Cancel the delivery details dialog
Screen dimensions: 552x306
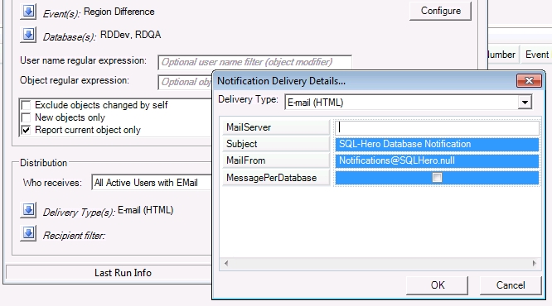click(x=511, y=285)
